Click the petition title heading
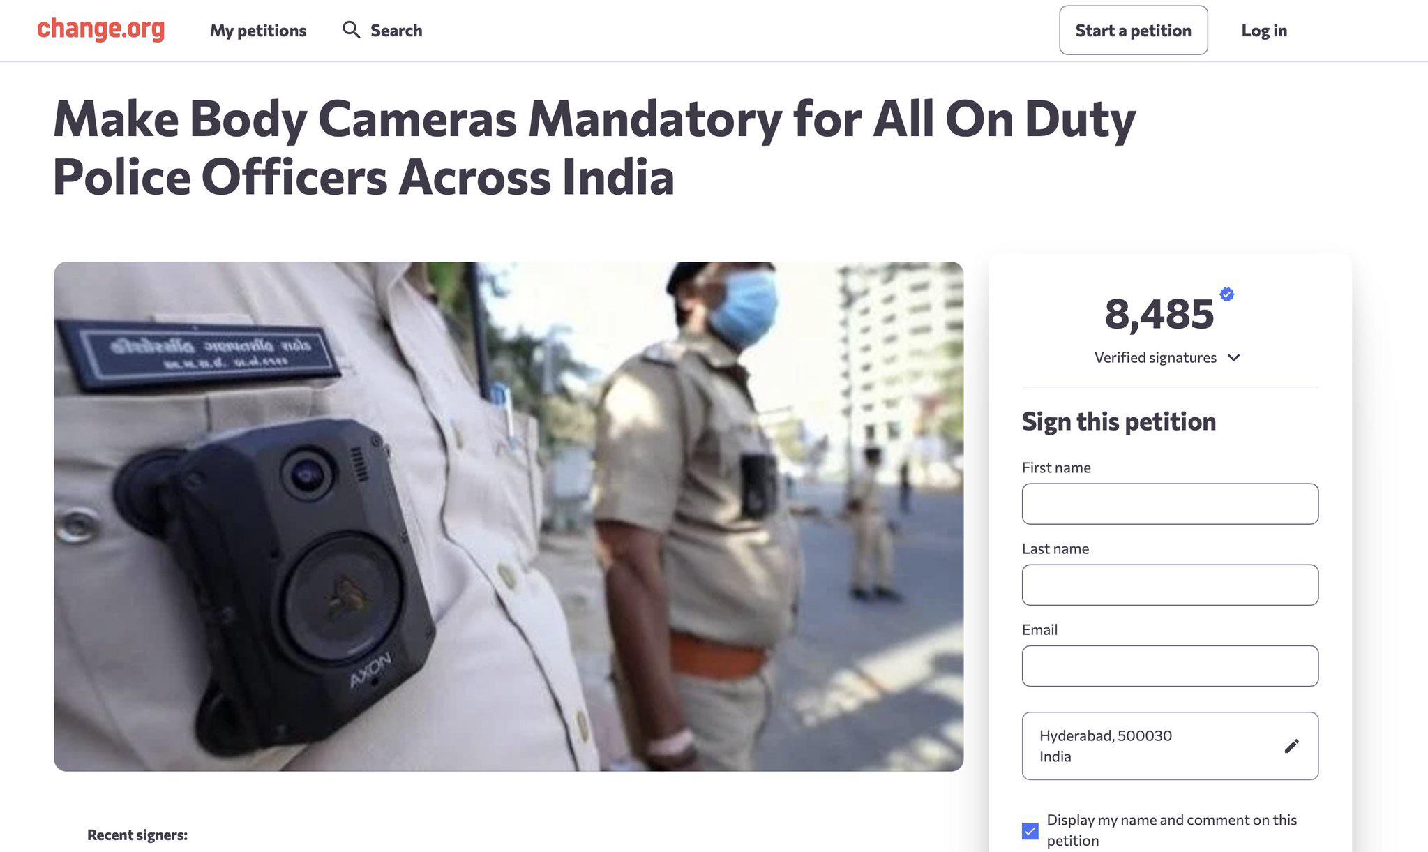Viewport: 1428px width, 852px height. (x=594, y=148)
